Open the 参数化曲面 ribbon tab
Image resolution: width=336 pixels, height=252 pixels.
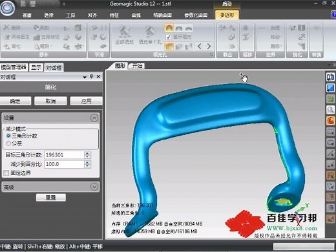(x=196, y=15)
